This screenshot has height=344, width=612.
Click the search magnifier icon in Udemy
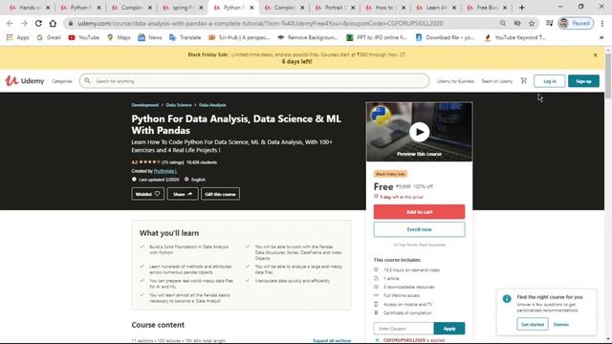pyautogui.click(x=87, y=80)
